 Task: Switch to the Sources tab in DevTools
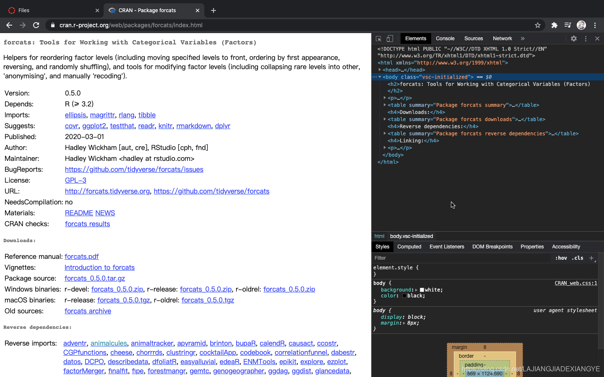474,39
